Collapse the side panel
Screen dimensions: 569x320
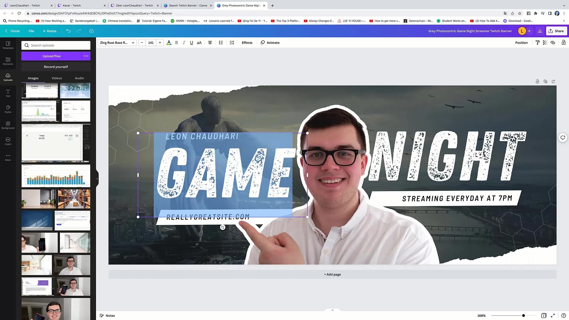tap(97, 179)
